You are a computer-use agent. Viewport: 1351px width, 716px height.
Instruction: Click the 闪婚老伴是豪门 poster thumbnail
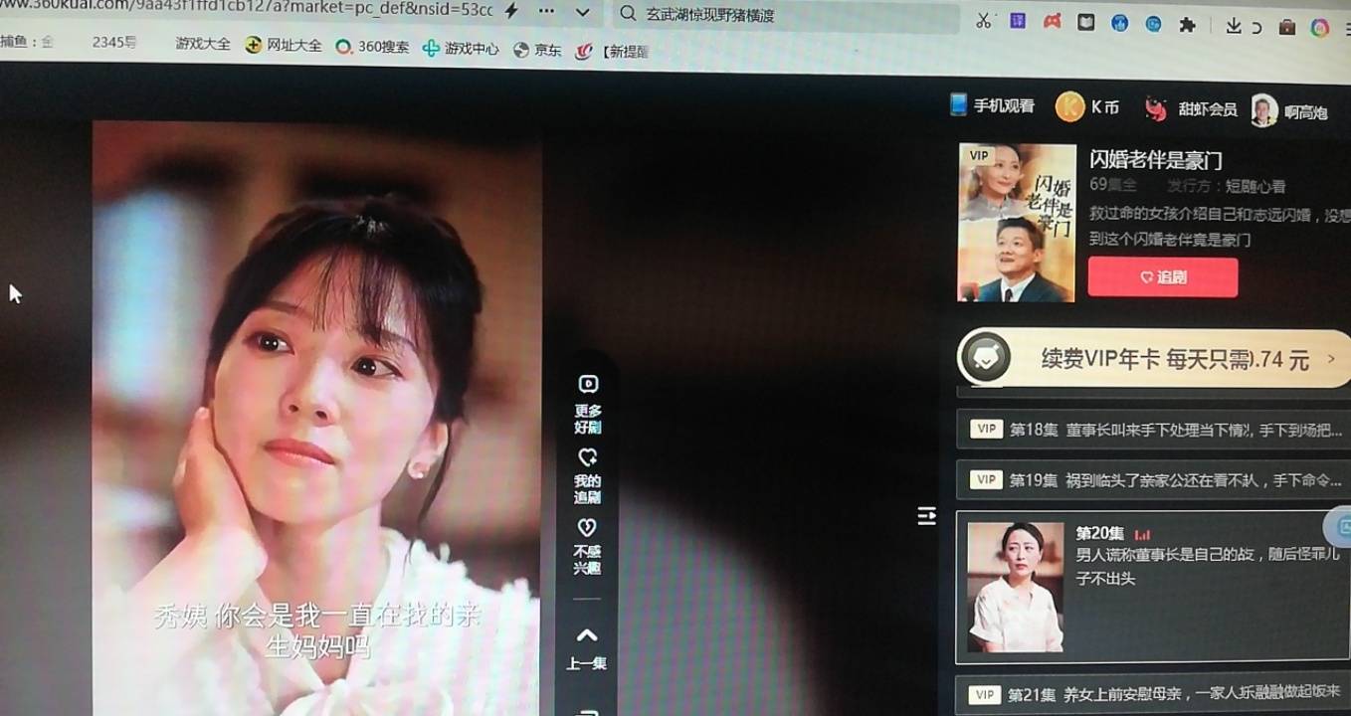click(x=1017, y=223)
